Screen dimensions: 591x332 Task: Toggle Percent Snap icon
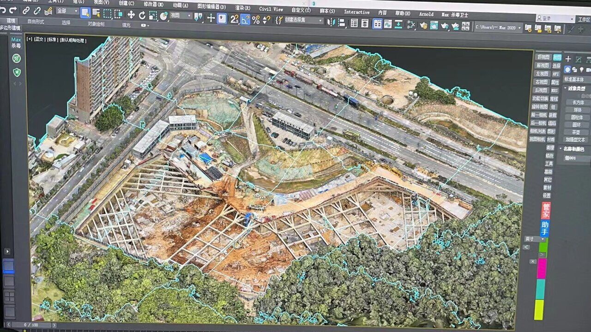click(x=256, y=20)
